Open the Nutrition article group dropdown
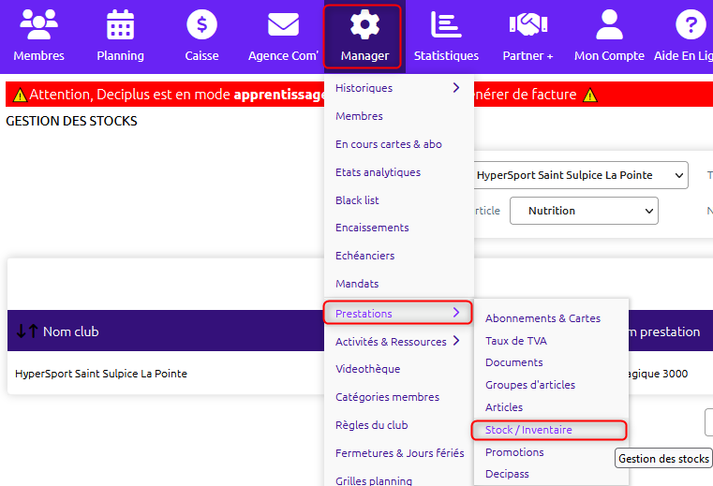 (x=584, y=211)
